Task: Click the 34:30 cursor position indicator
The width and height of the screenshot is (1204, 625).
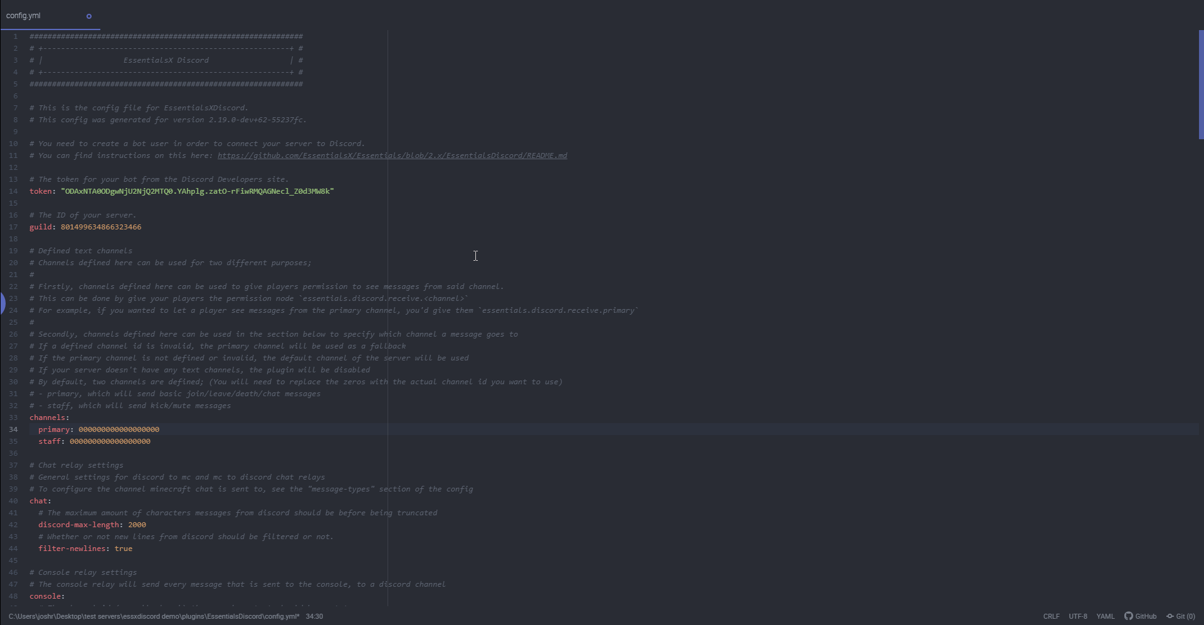Action: tap(314, 616)
